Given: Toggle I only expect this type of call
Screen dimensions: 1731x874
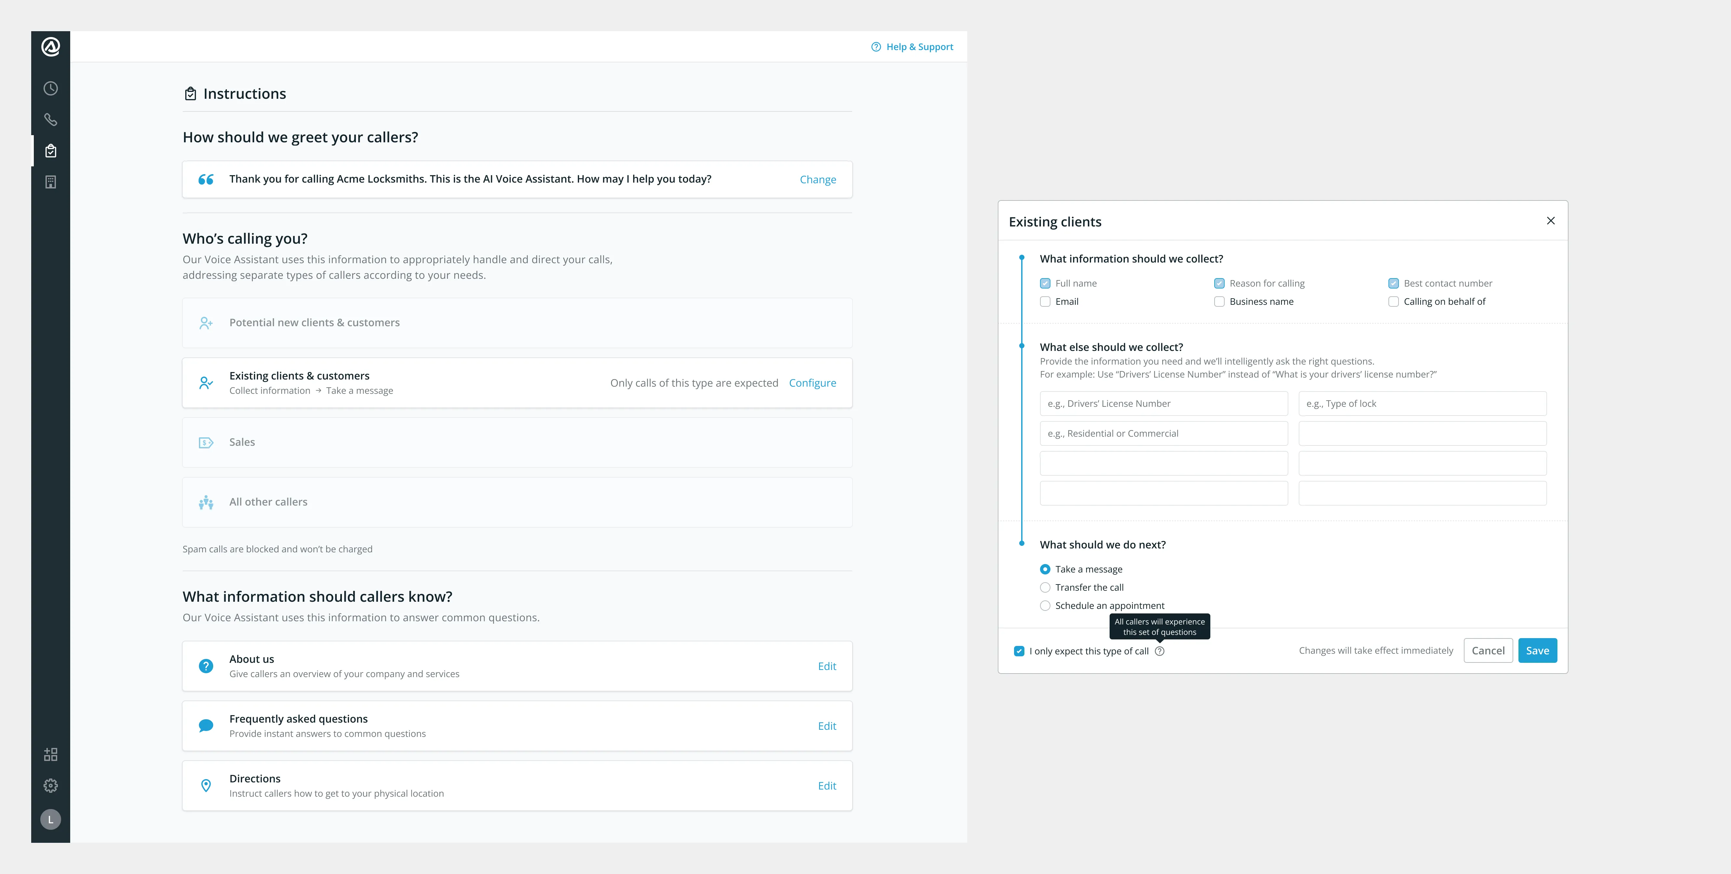Looking at the screenshot, I should pyautogui.click(x=1019, y=651).
